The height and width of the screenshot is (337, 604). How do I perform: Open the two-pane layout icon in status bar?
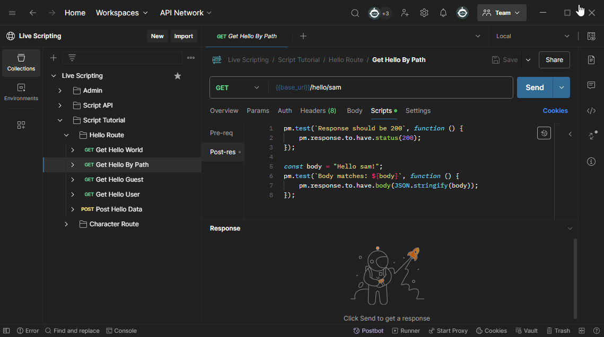(582, 331)
